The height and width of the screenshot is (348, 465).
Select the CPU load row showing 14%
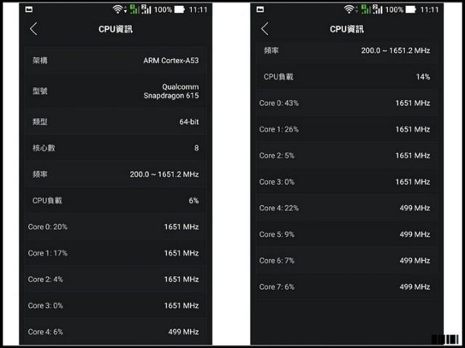[346, 76]
